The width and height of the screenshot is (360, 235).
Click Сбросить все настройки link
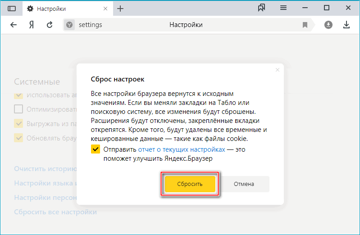(55, 212)
